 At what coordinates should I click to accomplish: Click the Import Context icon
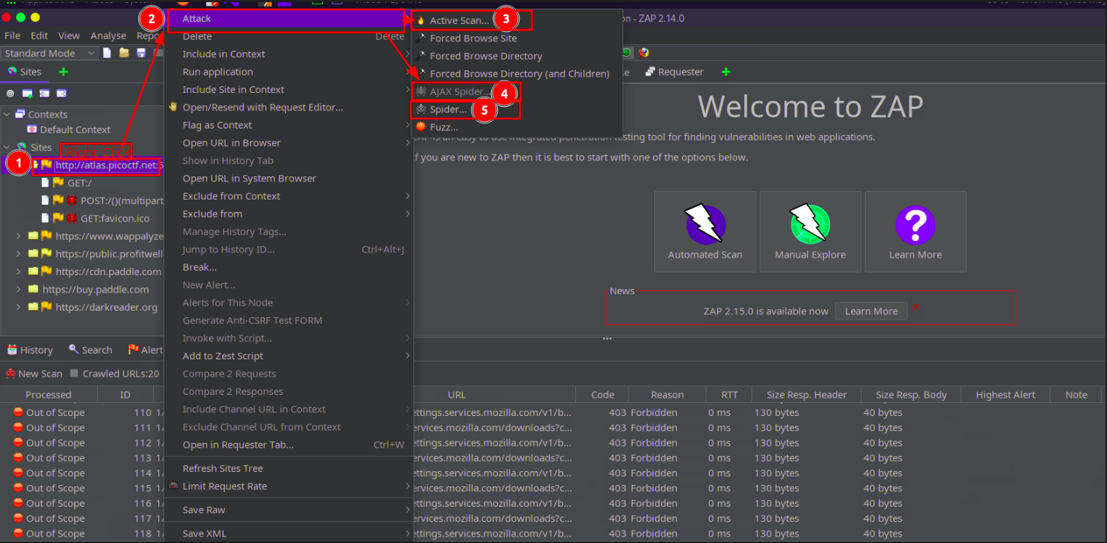point(44,94)
